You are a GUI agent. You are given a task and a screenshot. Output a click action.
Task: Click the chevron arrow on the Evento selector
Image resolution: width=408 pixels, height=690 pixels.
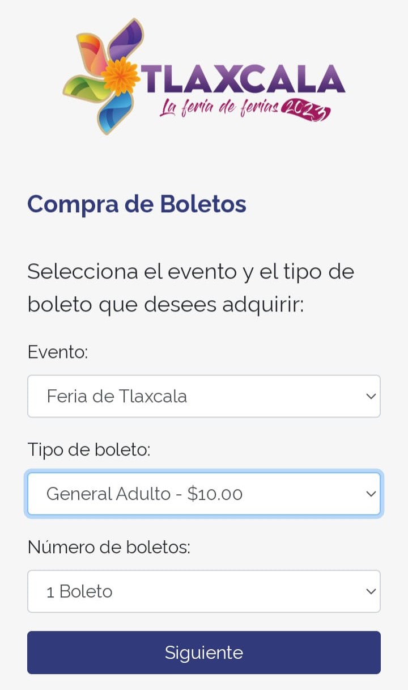371,396
